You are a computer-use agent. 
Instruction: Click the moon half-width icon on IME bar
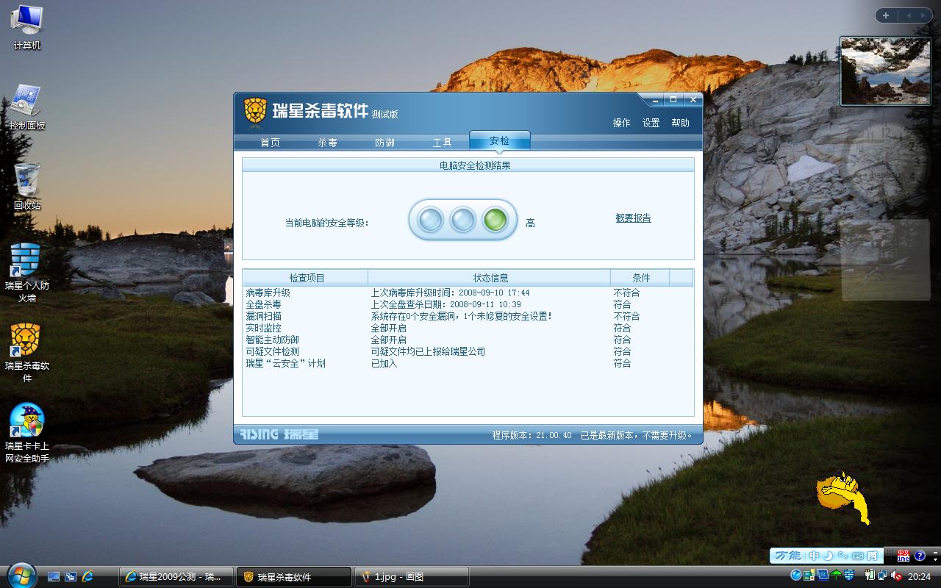pos(829,556)
